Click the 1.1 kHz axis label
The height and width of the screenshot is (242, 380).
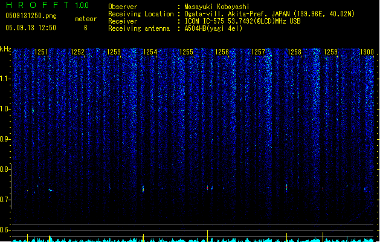(5, 79)
